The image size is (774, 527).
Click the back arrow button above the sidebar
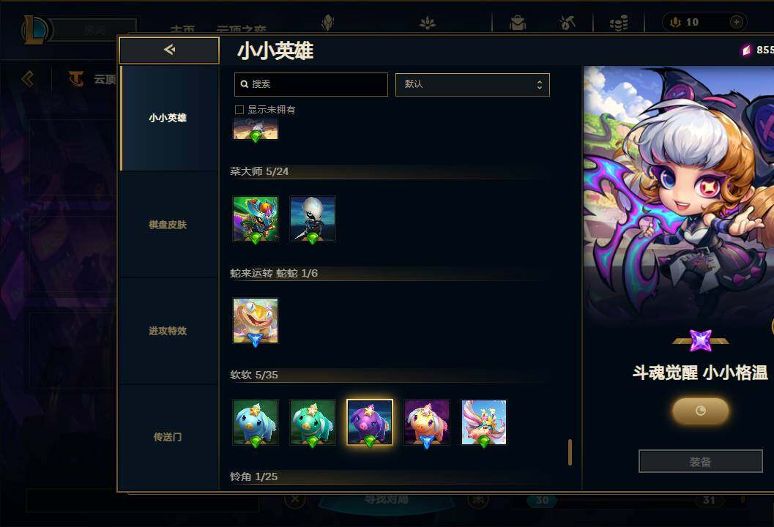click(x=169, y=50)
